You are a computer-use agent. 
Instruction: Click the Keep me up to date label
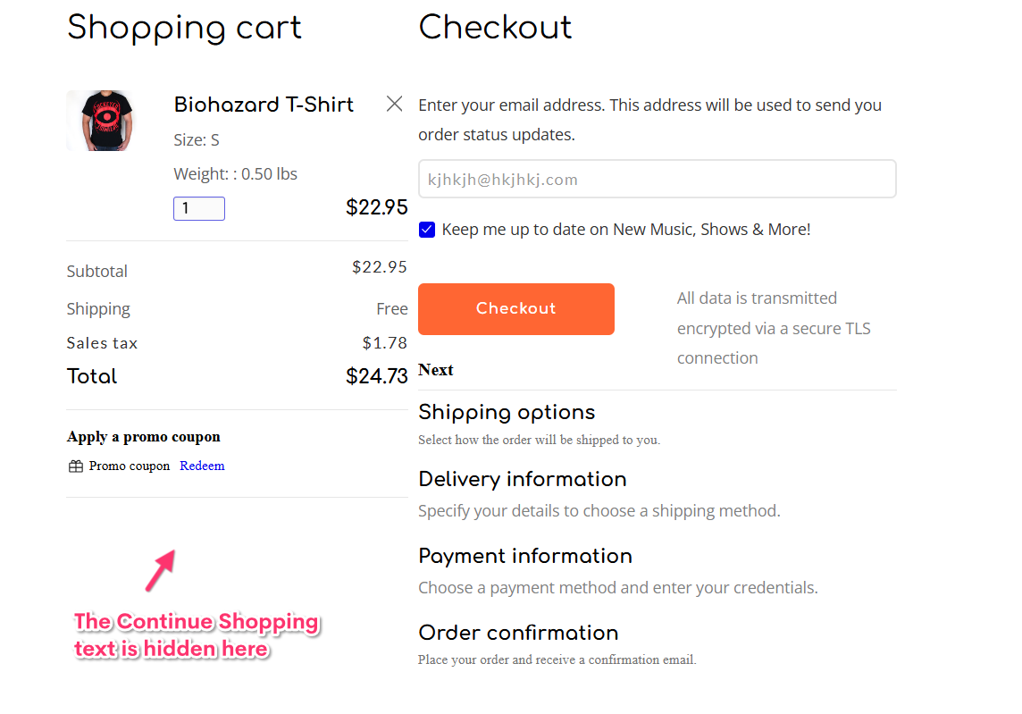pyautogui.click(x=626, y=230)
